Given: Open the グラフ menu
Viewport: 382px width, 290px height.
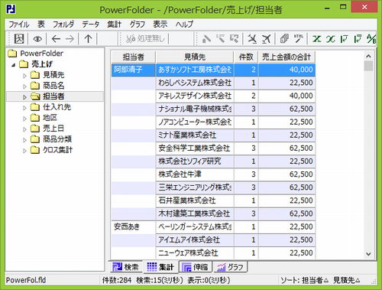Looking at the screenshot, I should (138, 24).
